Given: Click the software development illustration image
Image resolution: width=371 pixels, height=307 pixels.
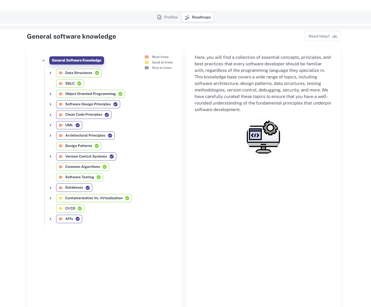Looking at the screenshot, I should point(263,137).
